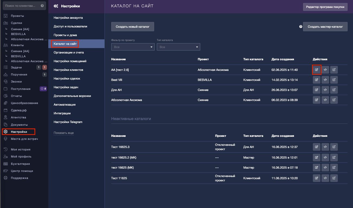Click edit icon for Тест 11625 catalog
This screenshot has height=208, width=353.
coord(316,178)
